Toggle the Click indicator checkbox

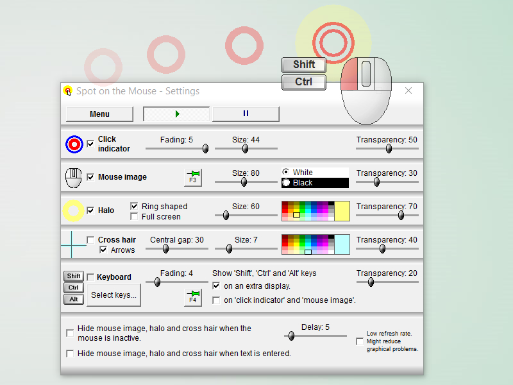pyautogui.click(x=90, y=144)
